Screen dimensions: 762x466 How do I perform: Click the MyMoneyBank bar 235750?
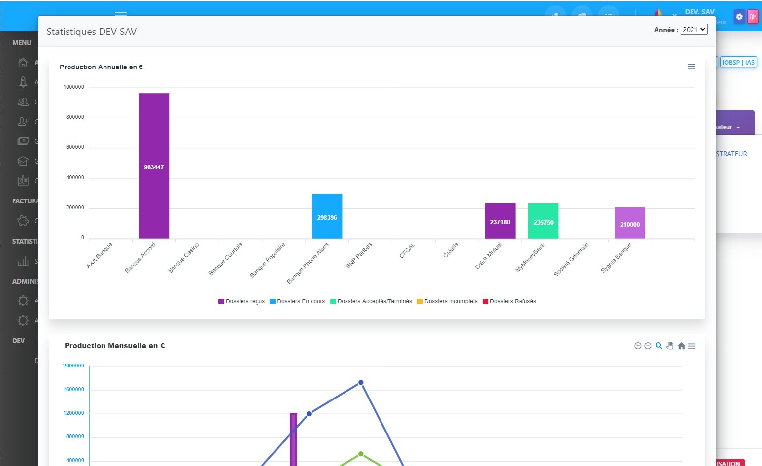point(543,221)
